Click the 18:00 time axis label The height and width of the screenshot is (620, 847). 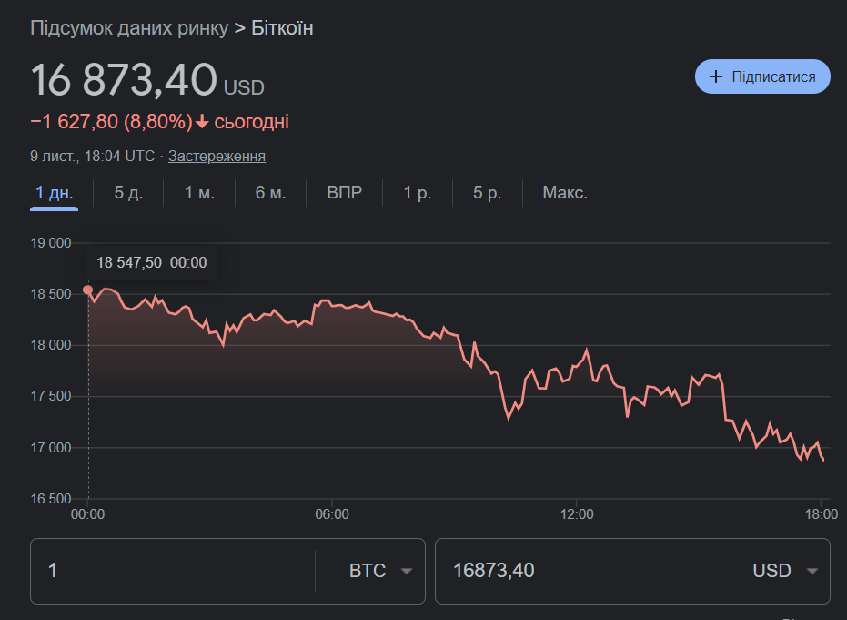(x=821, y=514)
